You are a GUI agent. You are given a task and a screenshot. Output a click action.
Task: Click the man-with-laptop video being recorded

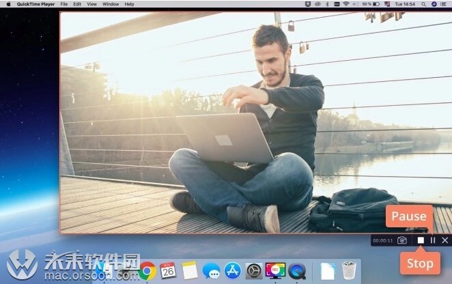click(x=256, y=122)
